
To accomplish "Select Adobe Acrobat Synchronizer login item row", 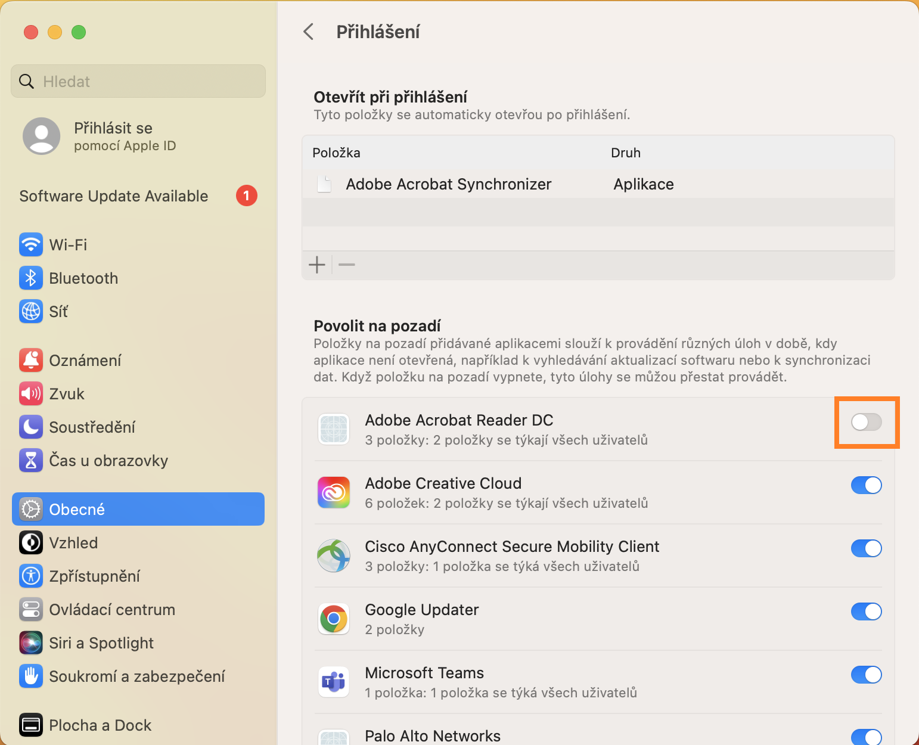I will pos(448,184).
